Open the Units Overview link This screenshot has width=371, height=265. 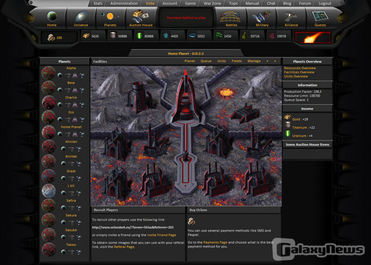click(296, 76)
